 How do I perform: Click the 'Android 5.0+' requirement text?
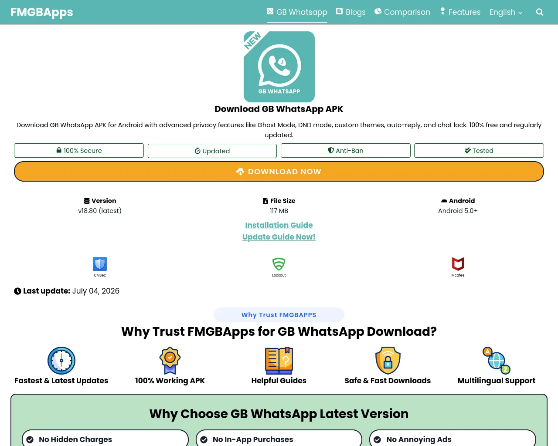[x=458, y=211]
